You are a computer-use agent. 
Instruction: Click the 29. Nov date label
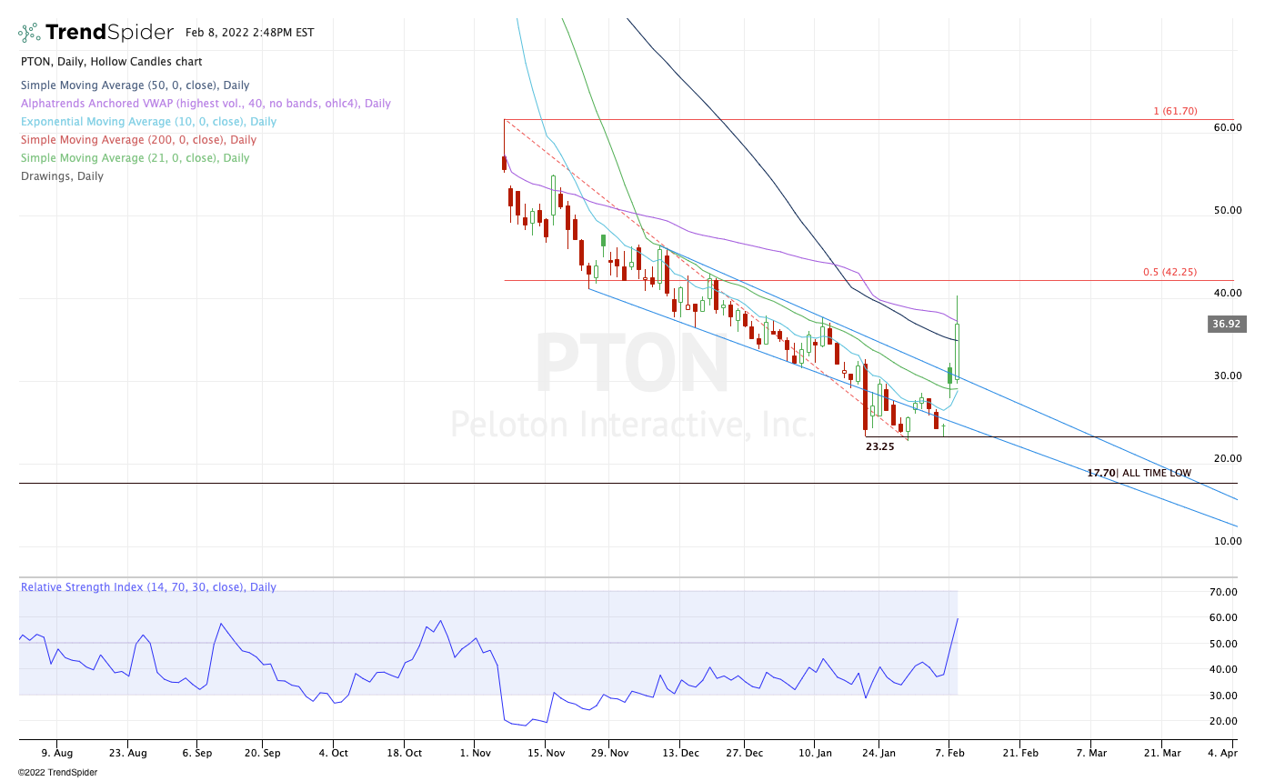(x=609, y=753)
